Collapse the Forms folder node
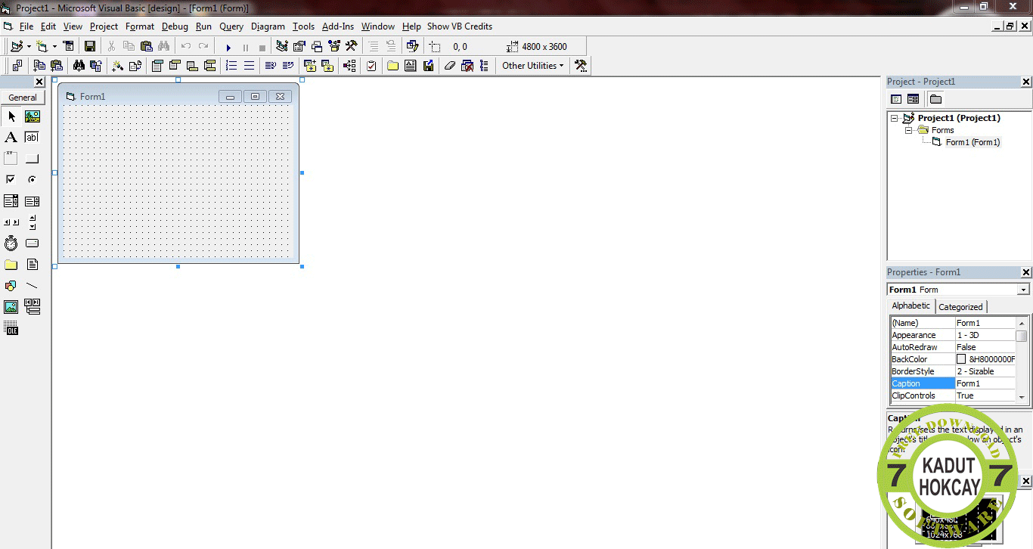Viewport: 1033px width, 549px height. coord(909,130)
